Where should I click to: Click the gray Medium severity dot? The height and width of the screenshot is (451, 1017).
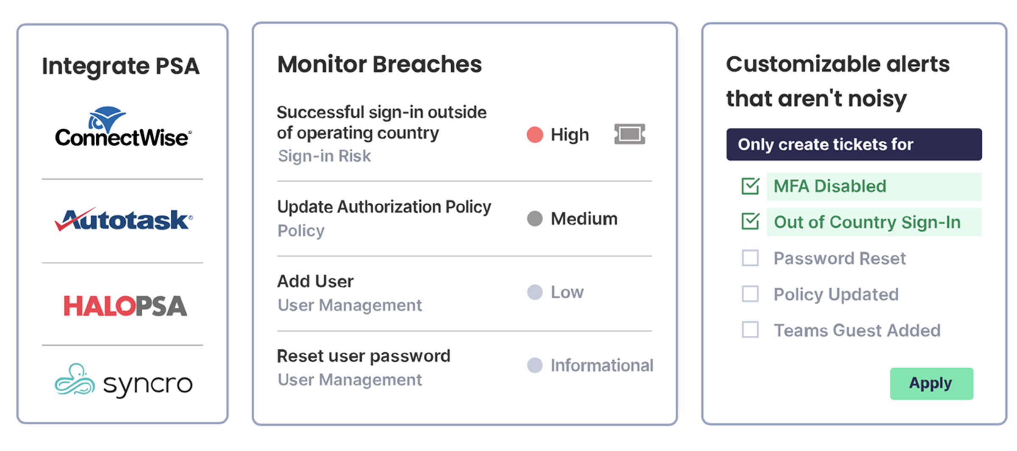(x=535, y=219)
